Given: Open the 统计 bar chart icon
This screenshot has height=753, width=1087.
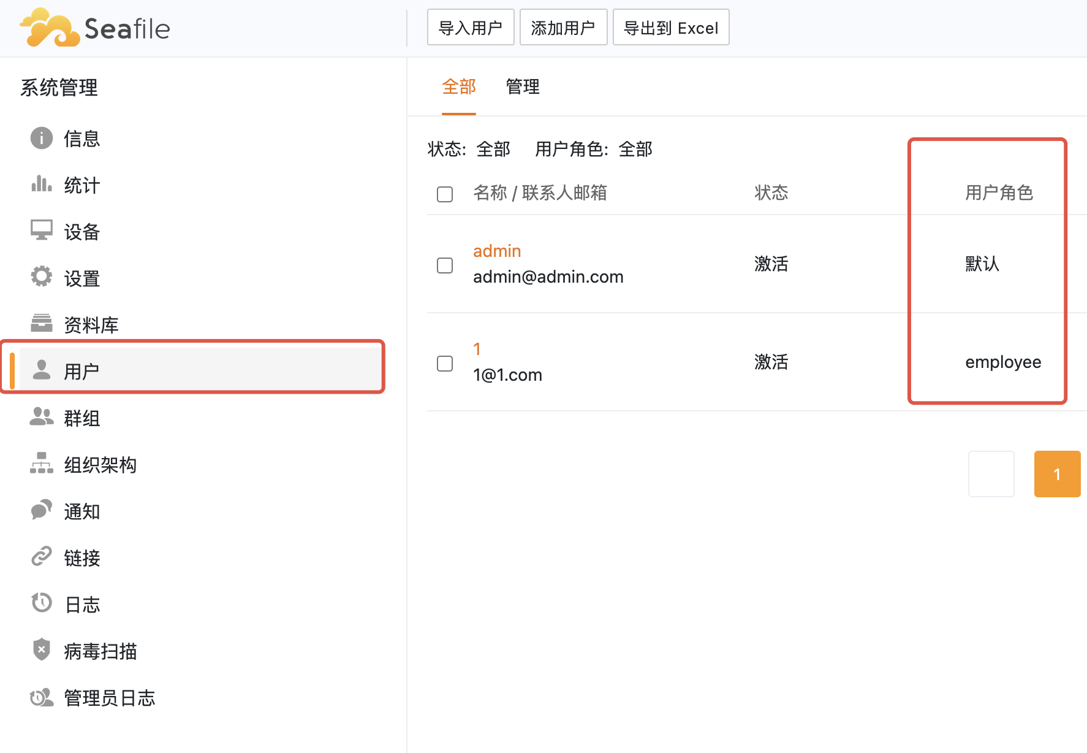Looking at the screenshot, I should coord(41,185).
